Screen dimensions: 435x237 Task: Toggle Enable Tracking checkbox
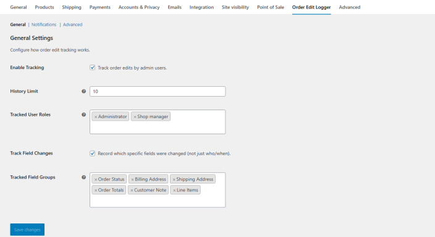[x=93, y=68]
